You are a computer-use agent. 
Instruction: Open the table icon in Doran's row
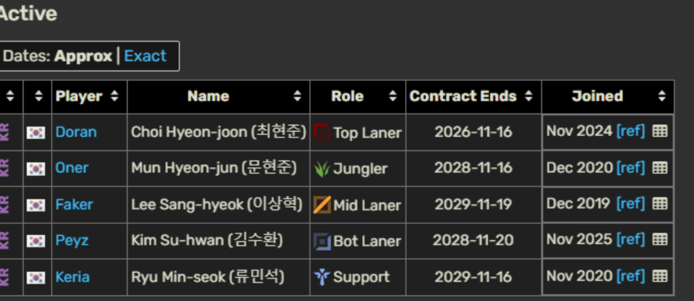click(659, 131)
